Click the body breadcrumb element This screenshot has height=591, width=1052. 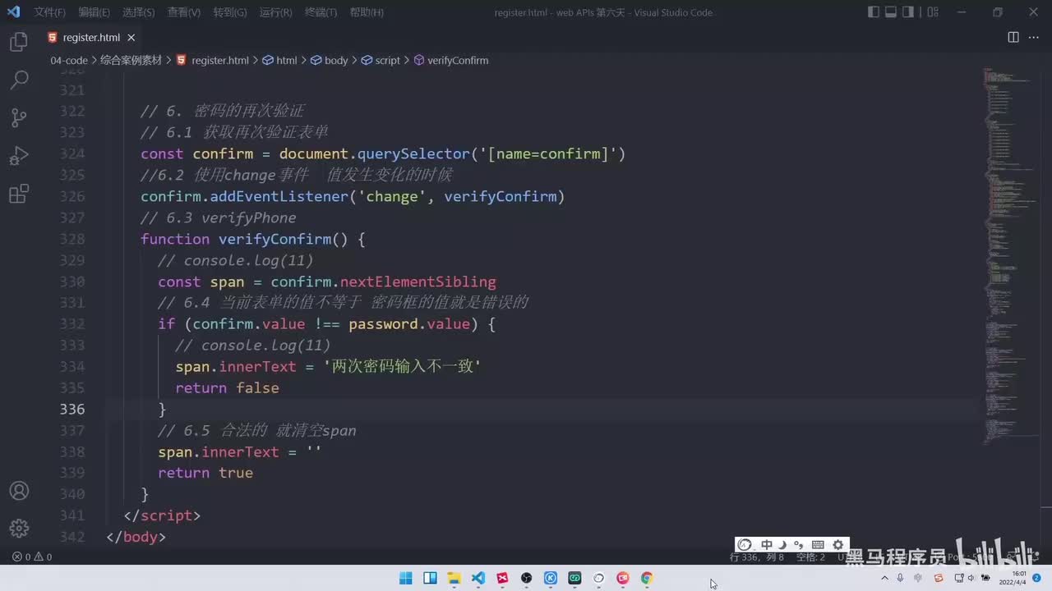pos(330,61)
